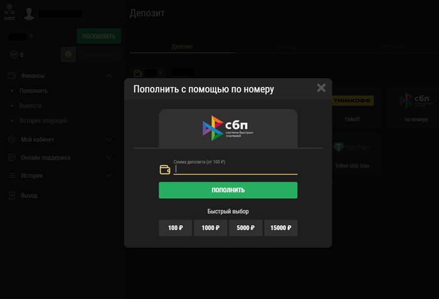Choose the Tether USD Tron payment tile

tap(352, 155)
